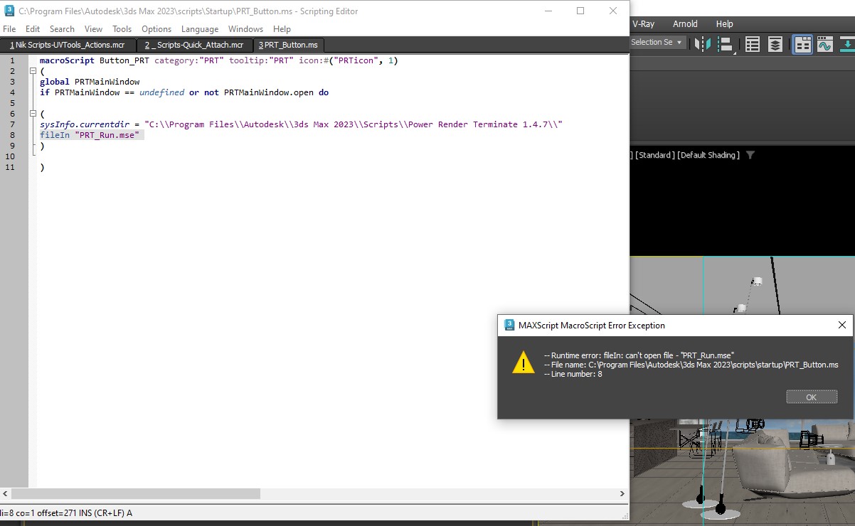This screenshot has width=855, height=526.
Task: Switch to the Scripts-Quick_Attach.mcr tab
Action: [x=193, y=45]
